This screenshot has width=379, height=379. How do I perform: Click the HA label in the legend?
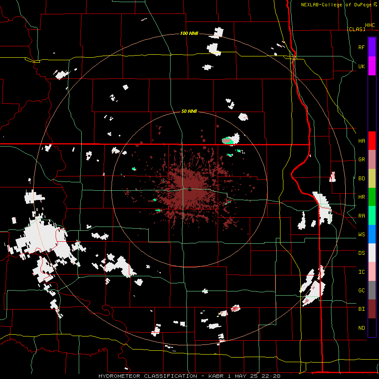tap(361, 141)
